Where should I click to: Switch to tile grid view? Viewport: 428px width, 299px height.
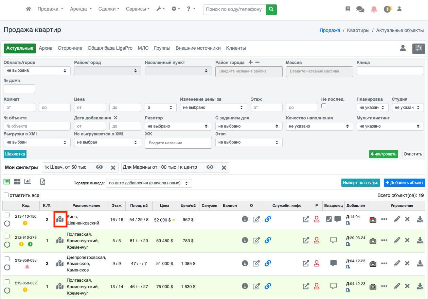pos(17,182)
